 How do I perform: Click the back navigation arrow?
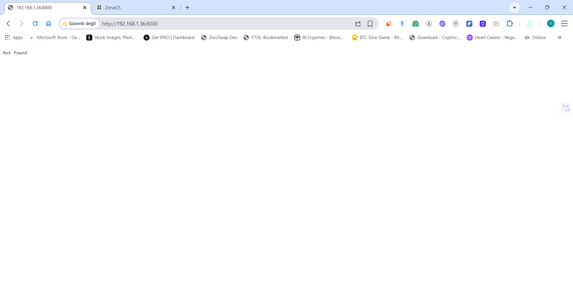[x=8, y=24]
